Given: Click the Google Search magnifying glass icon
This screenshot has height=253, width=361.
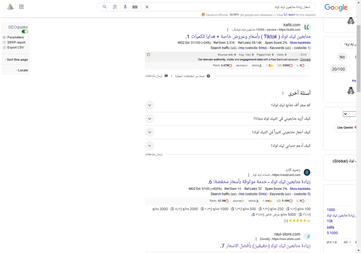Looking at the screenshot, I should coord(104,7).
